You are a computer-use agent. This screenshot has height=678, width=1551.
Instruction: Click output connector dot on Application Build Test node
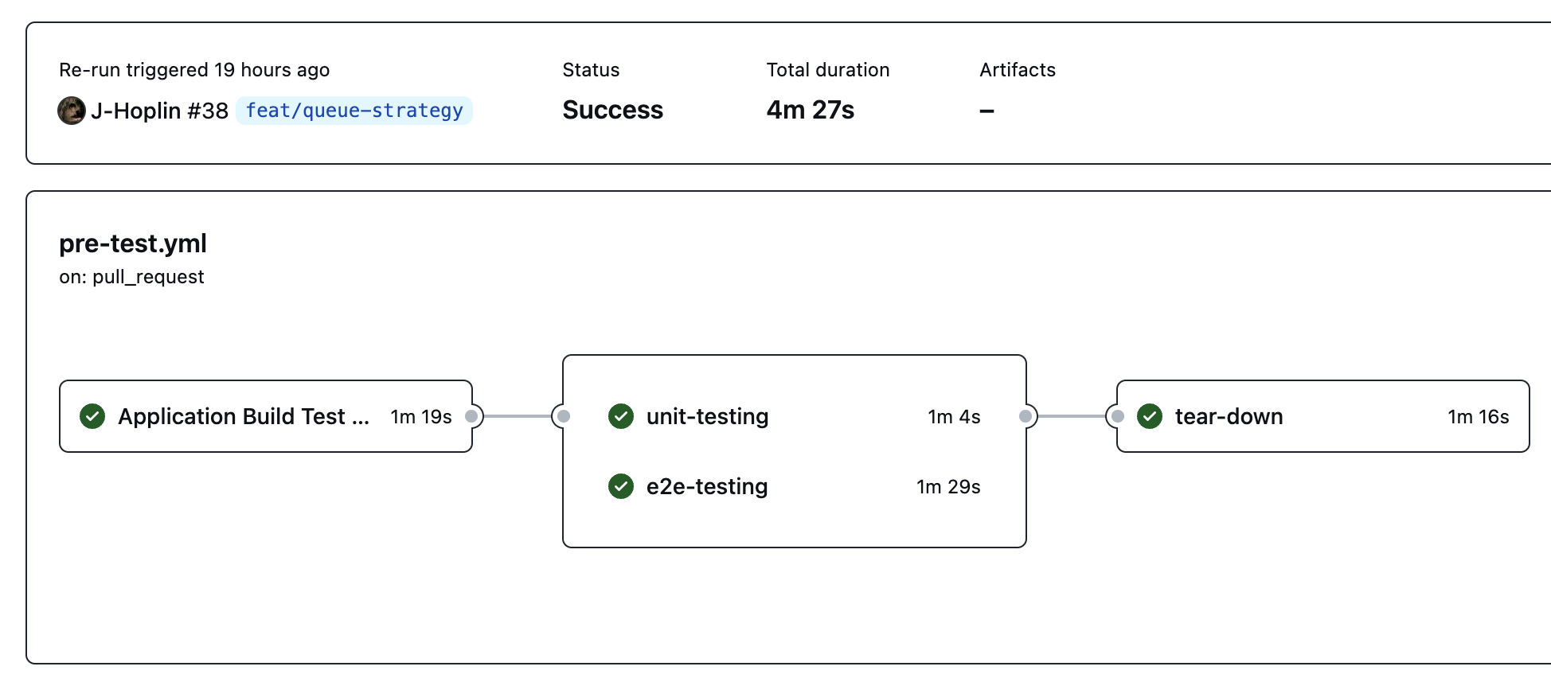point(471,416)
